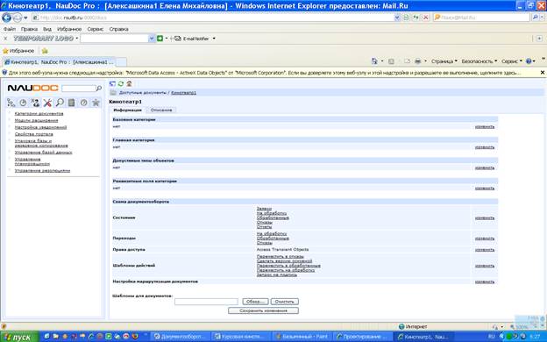Screen dimensions: 547x342
Task: Open the navigation tree icon in NauDoc sidebar
Action: coord(11,103)
